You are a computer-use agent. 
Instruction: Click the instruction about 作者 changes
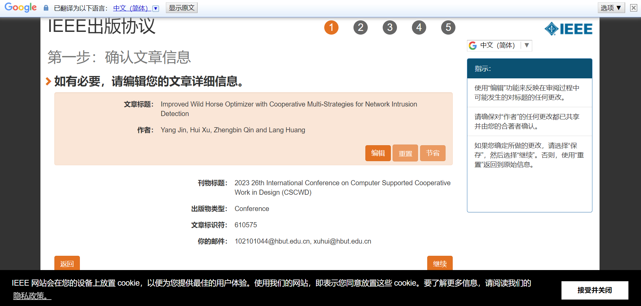527,121
